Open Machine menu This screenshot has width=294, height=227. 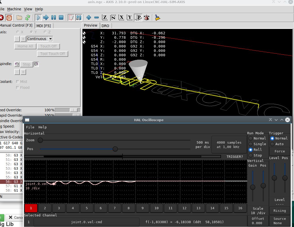[14, 9]
